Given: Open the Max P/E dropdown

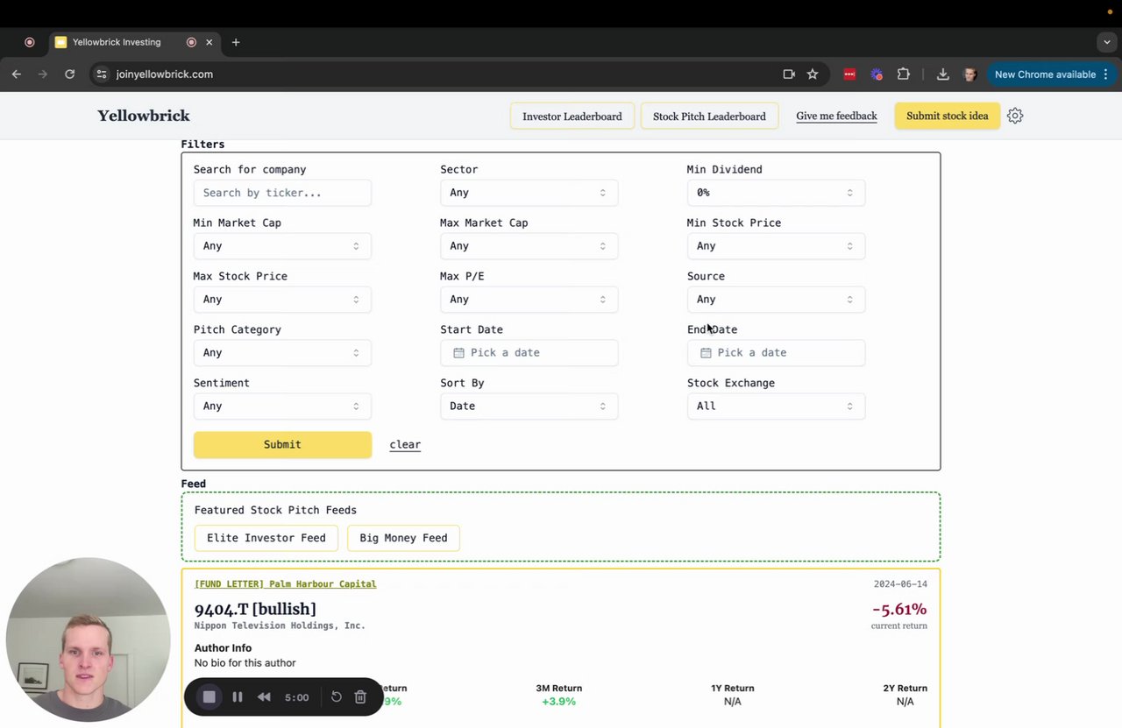Looking at the screenshot, I should pyautogui.click(x=529, y=300).
